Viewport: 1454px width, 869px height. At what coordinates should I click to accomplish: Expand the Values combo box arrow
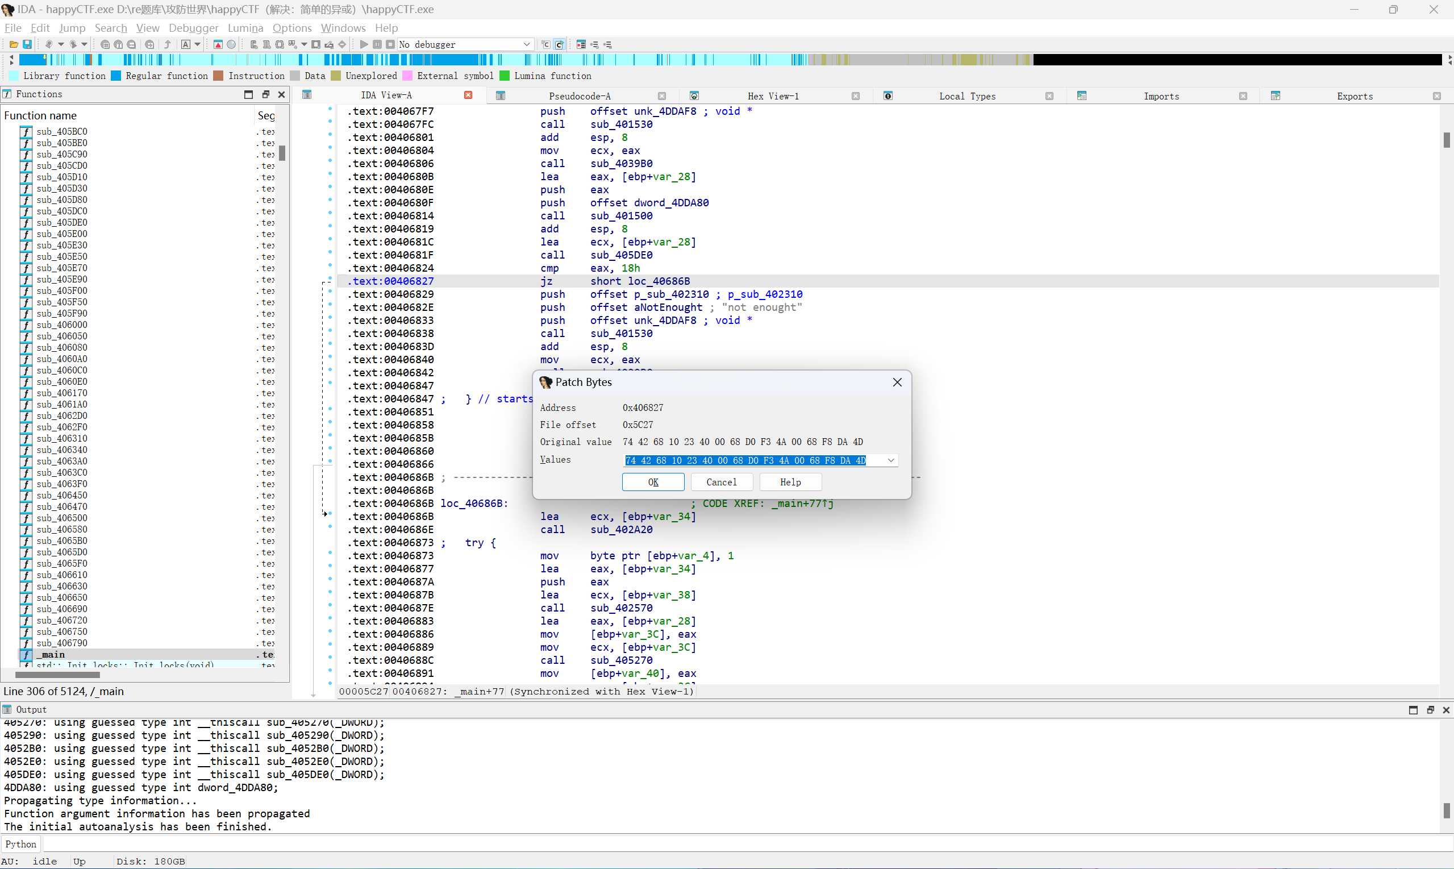pyautogui.click(x=890, y=460)
